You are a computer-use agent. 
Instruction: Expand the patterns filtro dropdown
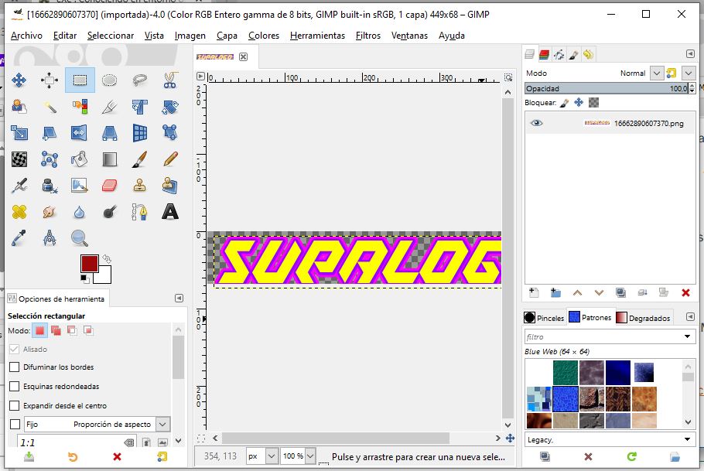(x=687, y=336)
